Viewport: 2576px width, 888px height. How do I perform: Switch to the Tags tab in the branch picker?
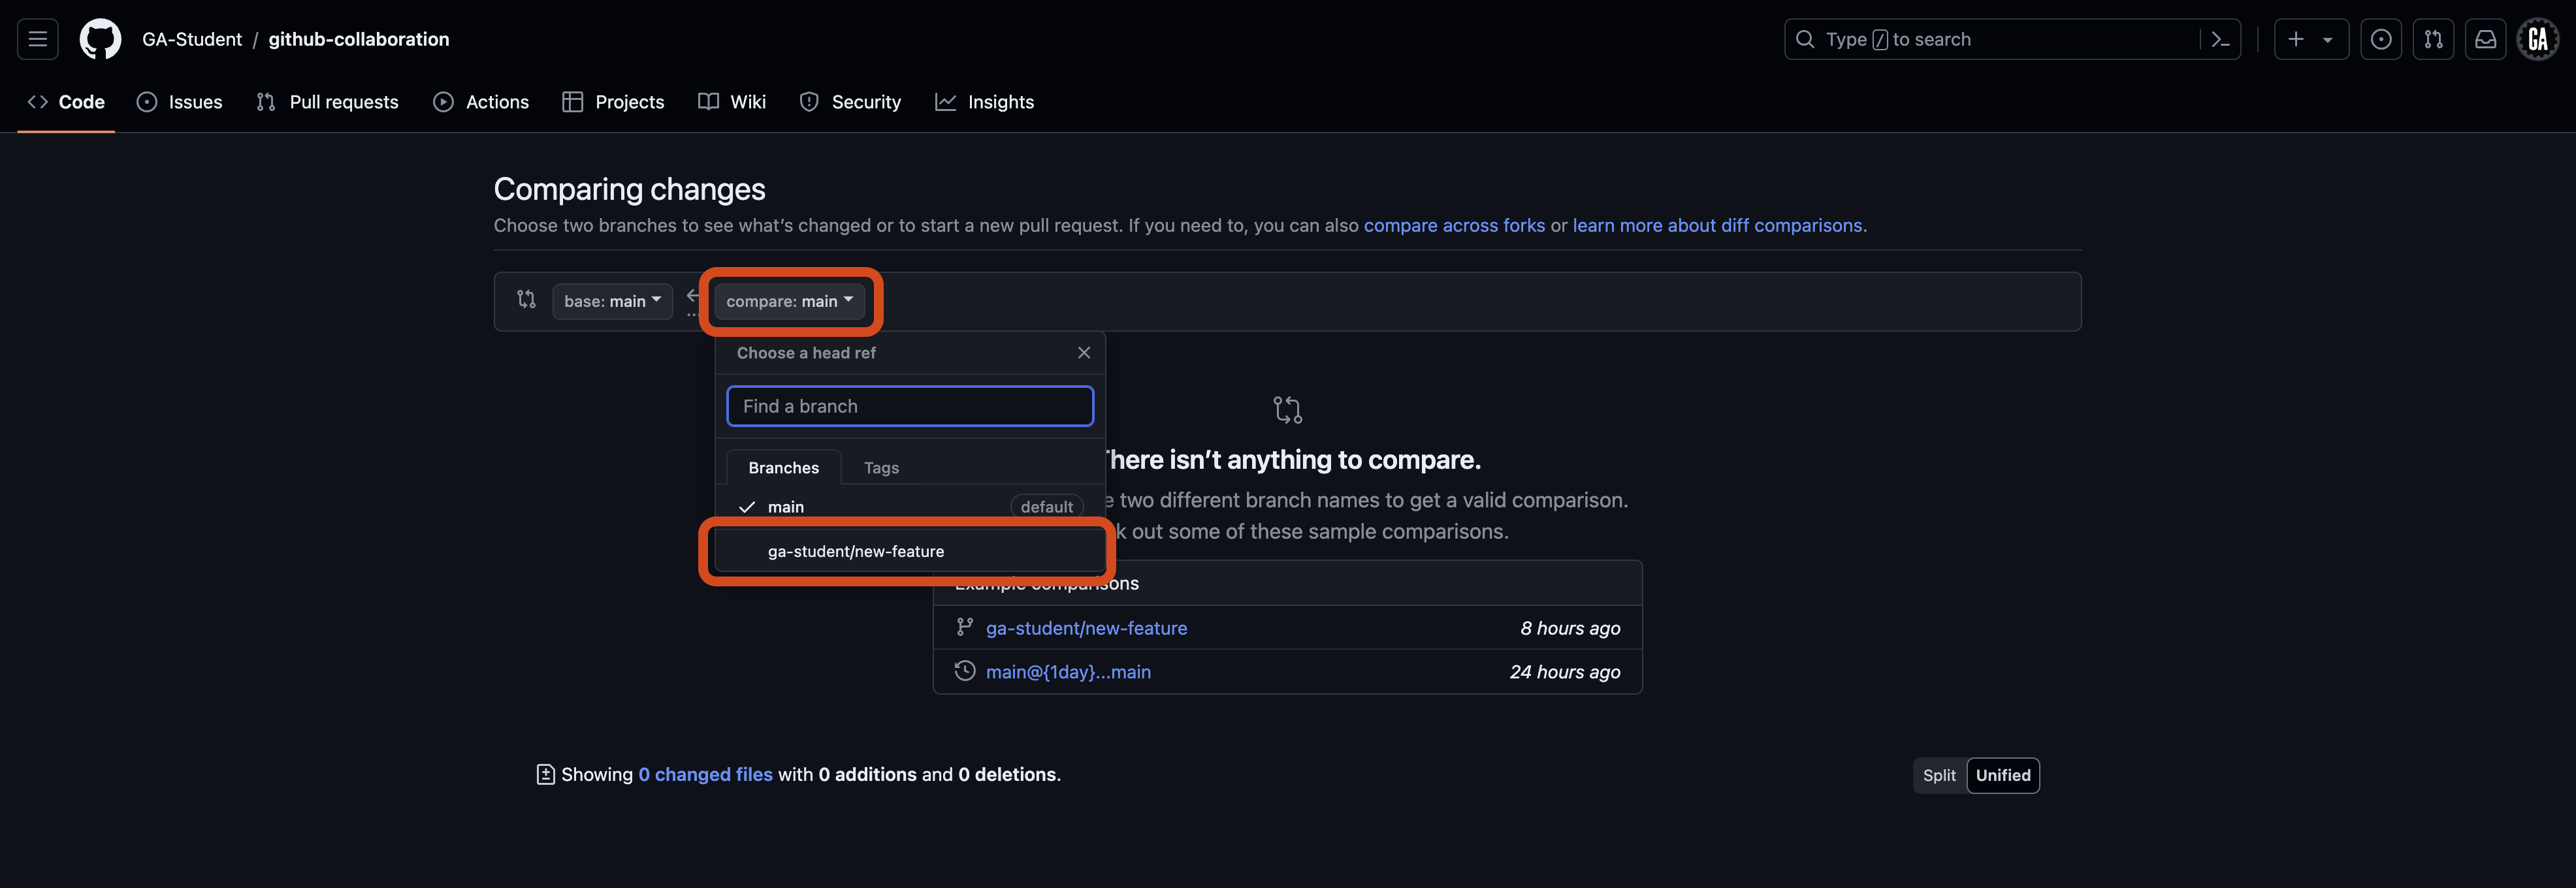[x=881, y=467]
